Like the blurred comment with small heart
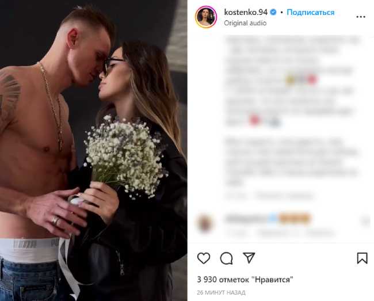This screenshot has height=301, width=374. (365, 222)
